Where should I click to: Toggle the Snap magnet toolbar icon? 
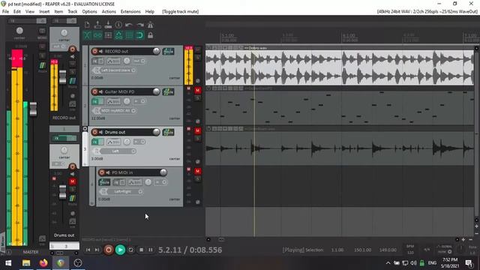point(139,35)
